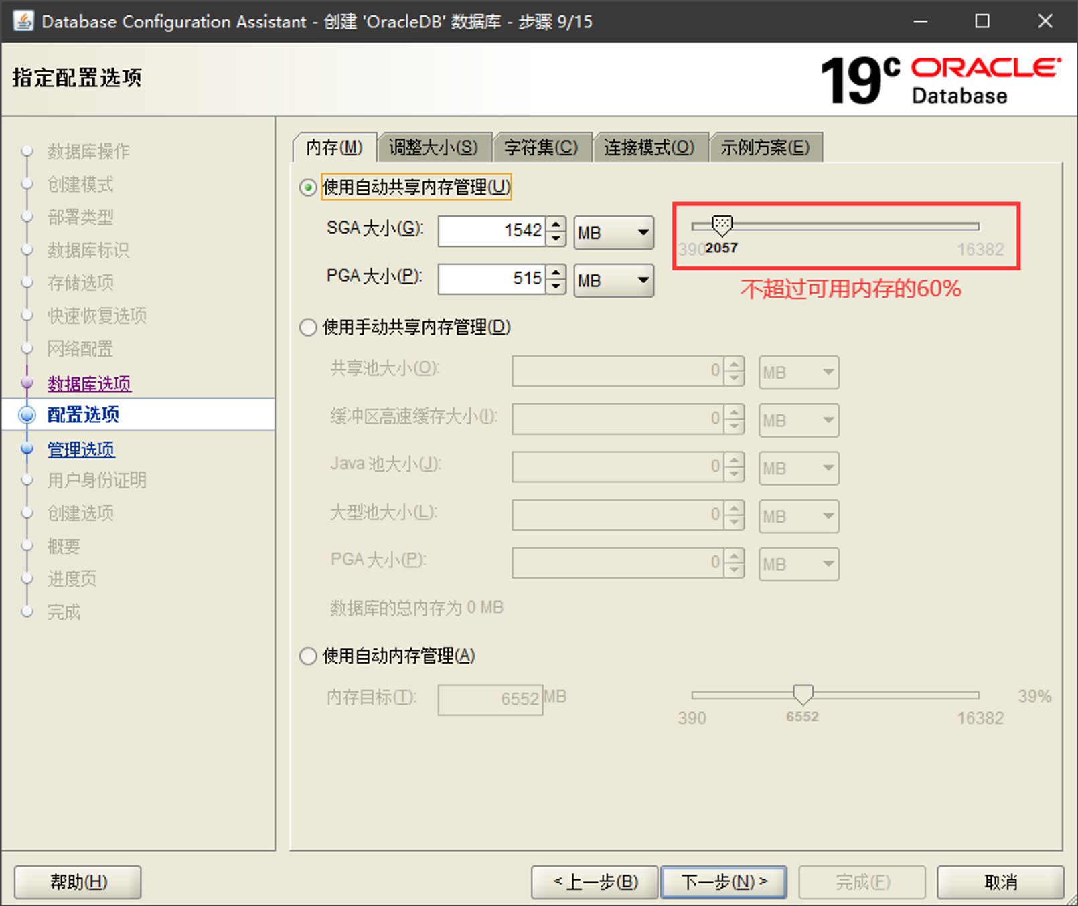Click the 数据库选项 step bullet in sidebar

tap(27, 383)
